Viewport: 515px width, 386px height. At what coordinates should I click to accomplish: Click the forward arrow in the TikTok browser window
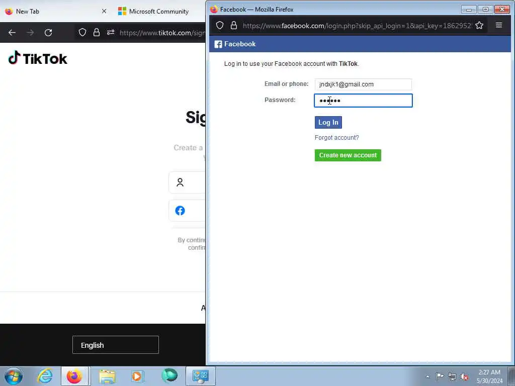coord(30,33)
